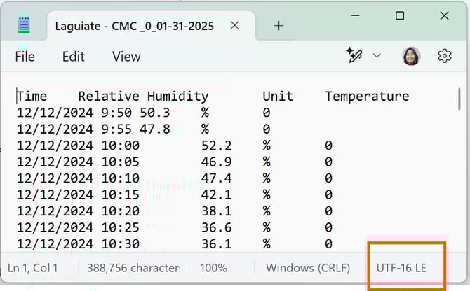The width and height of the screenshot is (470, 291).
Task: Open the Copilot rewrite pen icon
Action: [x=354, y=56]
